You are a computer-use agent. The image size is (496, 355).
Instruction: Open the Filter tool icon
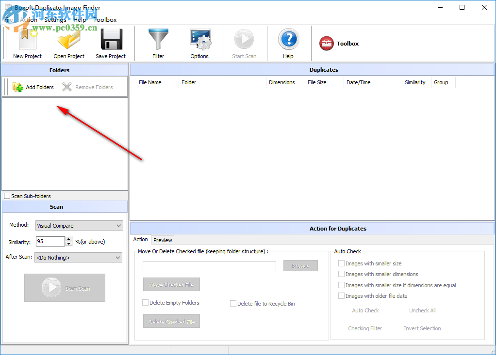(x=158, y=43)
